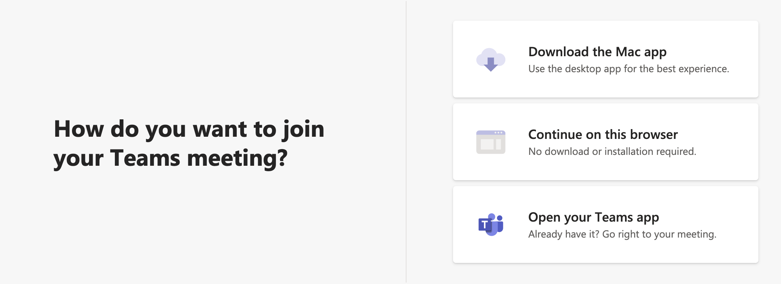
Task: Select "Open your Teams app" title
Action: (x=593, y=217)
